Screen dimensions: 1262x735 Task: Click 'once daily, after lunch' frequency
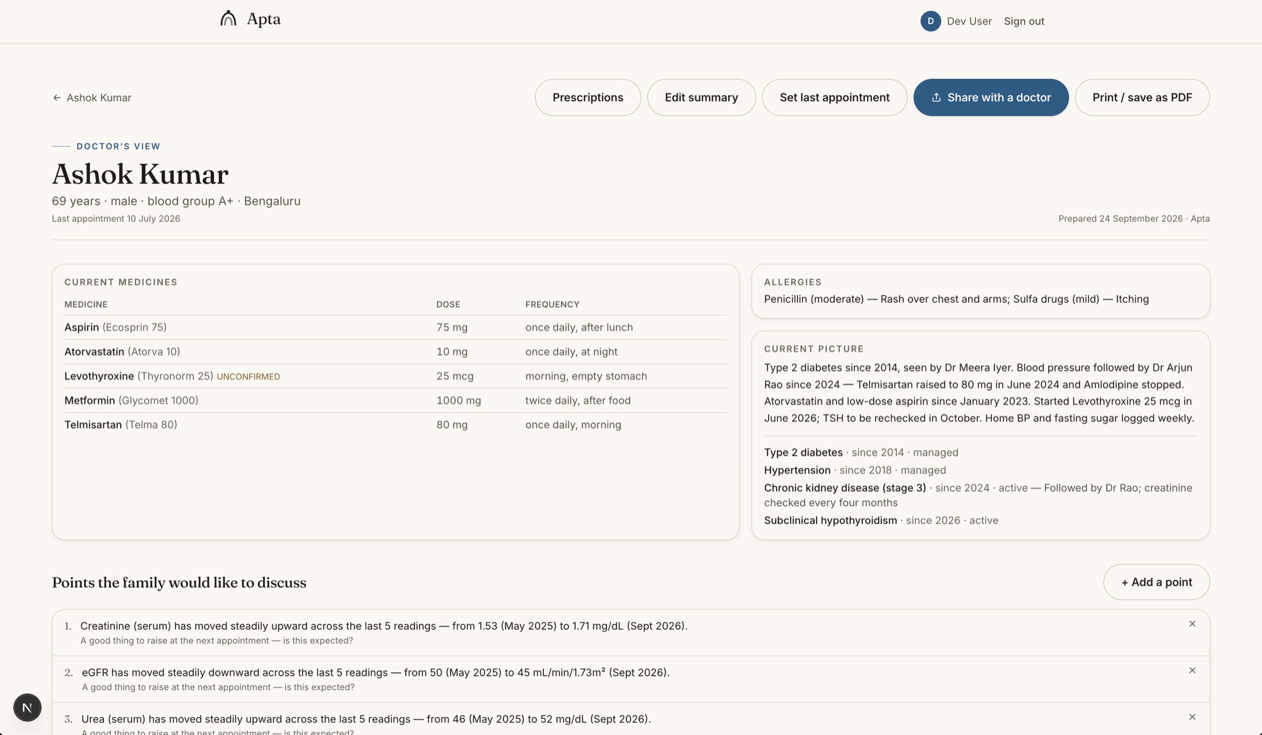click(579, 327)
